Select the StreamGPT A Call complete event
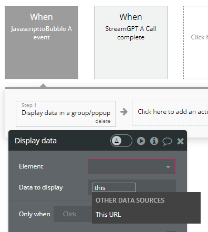Screen dimensions: 208x232 131,43
